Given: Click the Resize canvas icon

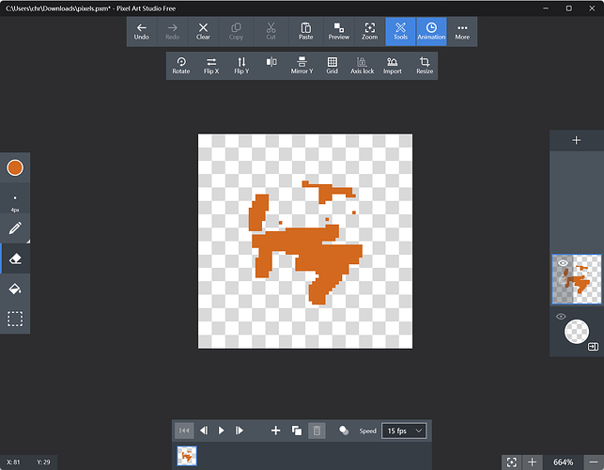Looking at the screenshot, I should [x=425, y=65].
